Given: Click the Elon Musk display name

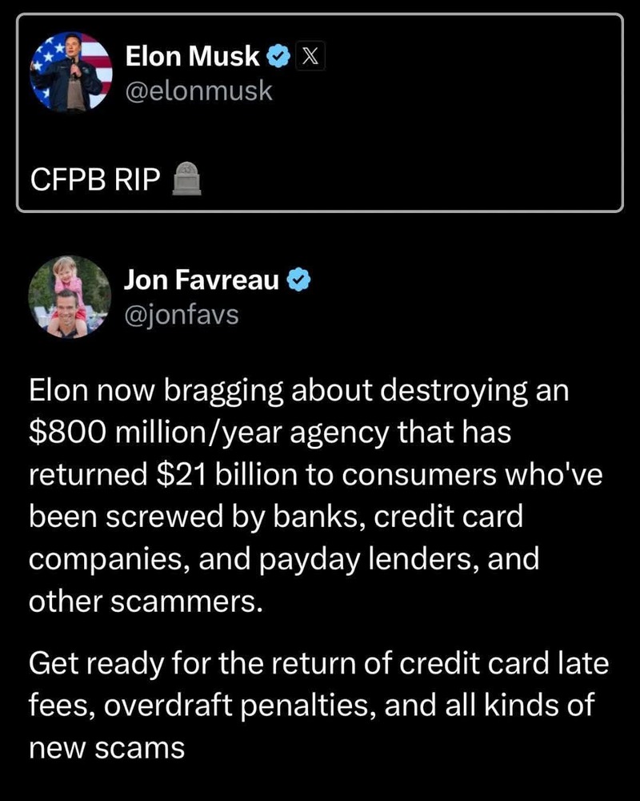Looking at the screenshot, I should [x=193, y=56].
